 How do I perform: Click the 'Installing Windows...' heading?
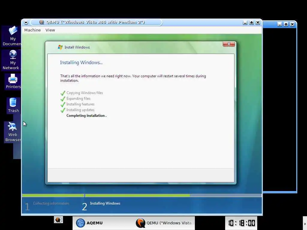[81, 63]
